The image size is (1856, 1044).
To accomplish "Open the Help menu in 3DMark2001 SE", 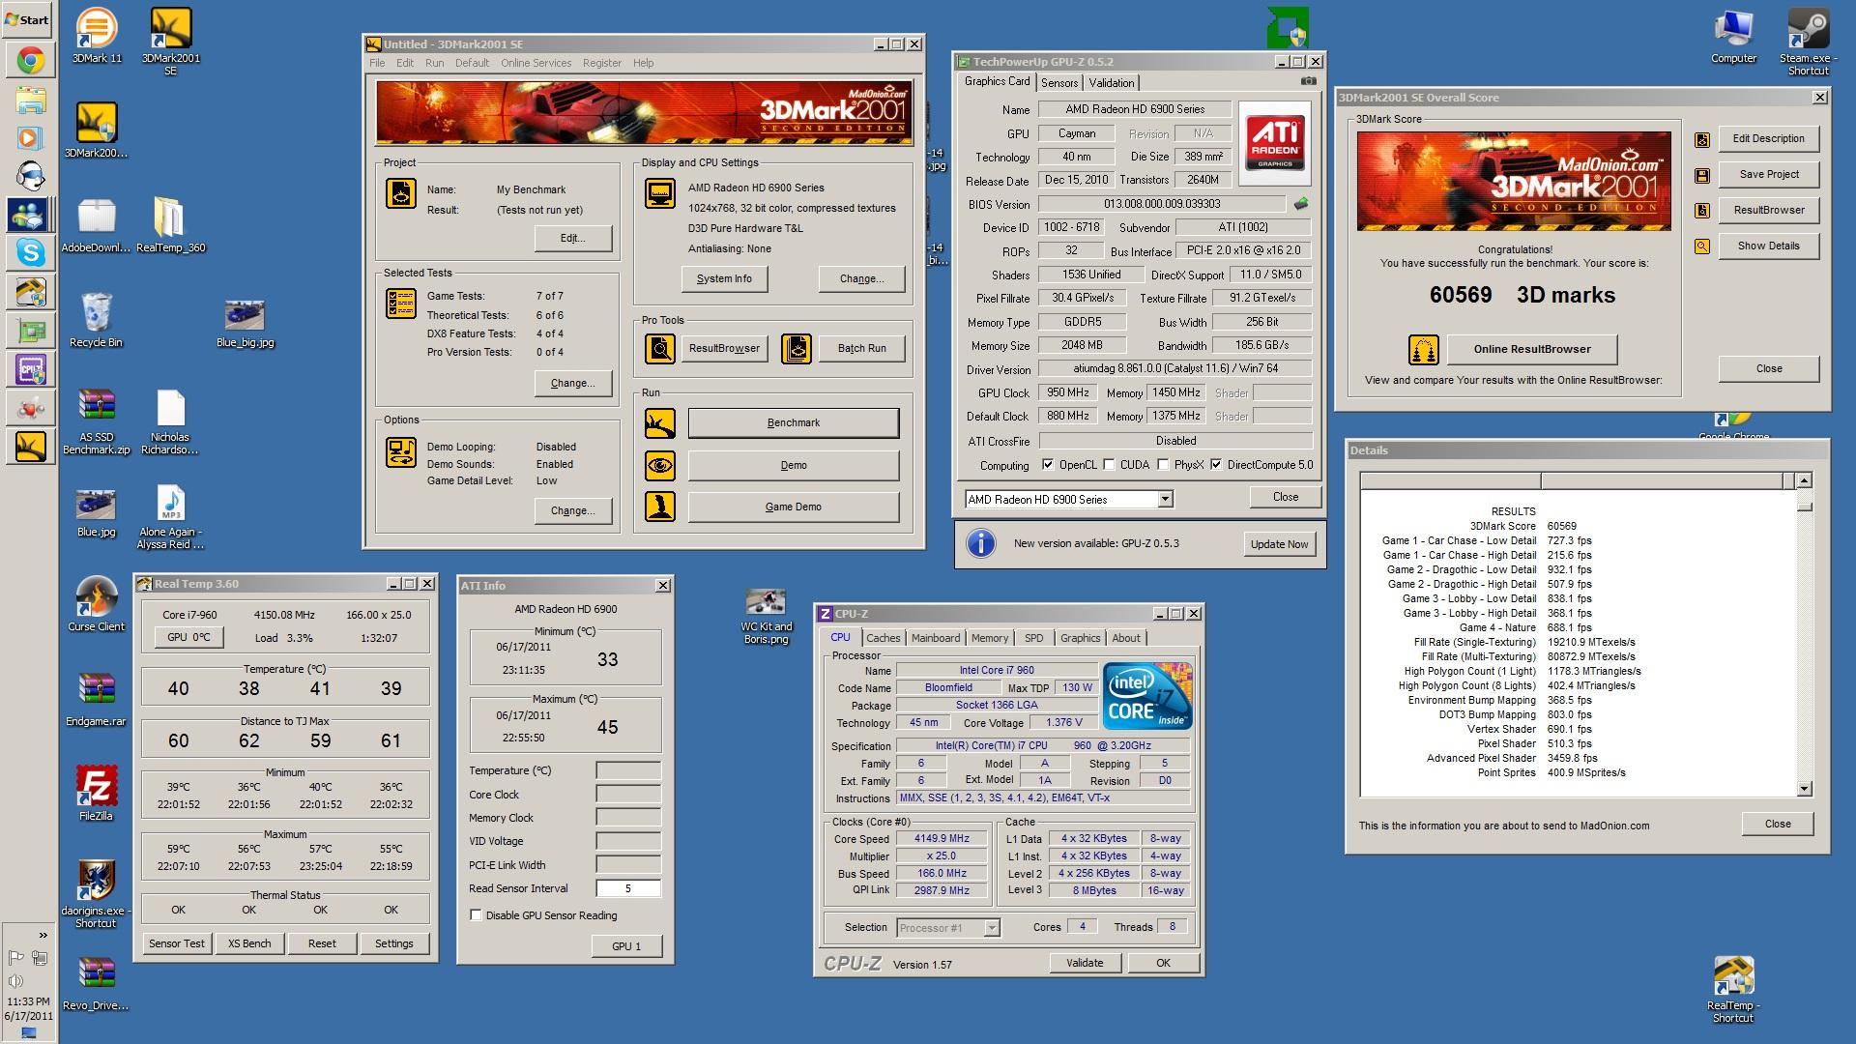I will pyautogui.click(x=644, y=63).
